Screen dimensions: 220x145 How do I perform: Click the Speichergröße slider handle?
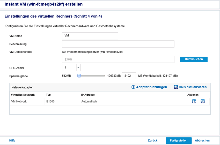click(x=79, y=76)
